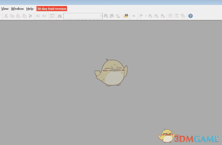
Task: Open the search text combo box dropdown arrow
Action: click(x=101, y=16)
